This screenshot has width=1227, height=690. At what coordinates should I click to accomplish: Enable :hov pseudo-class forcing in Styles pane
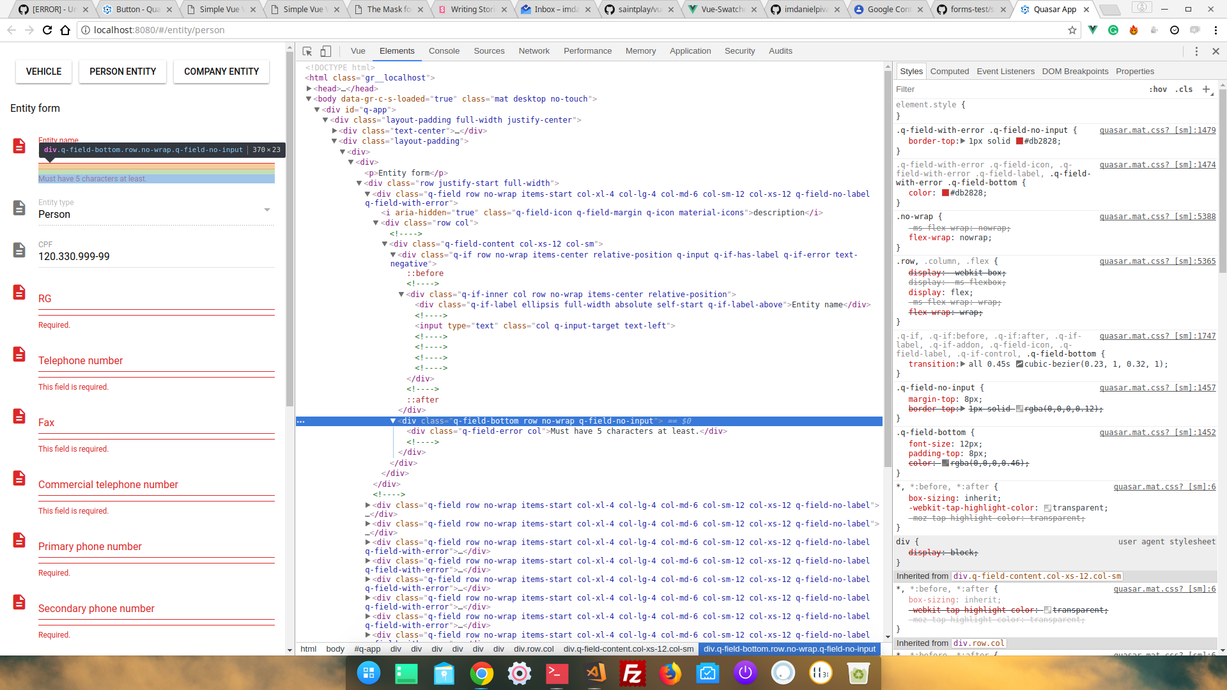tap(1158, 89)
